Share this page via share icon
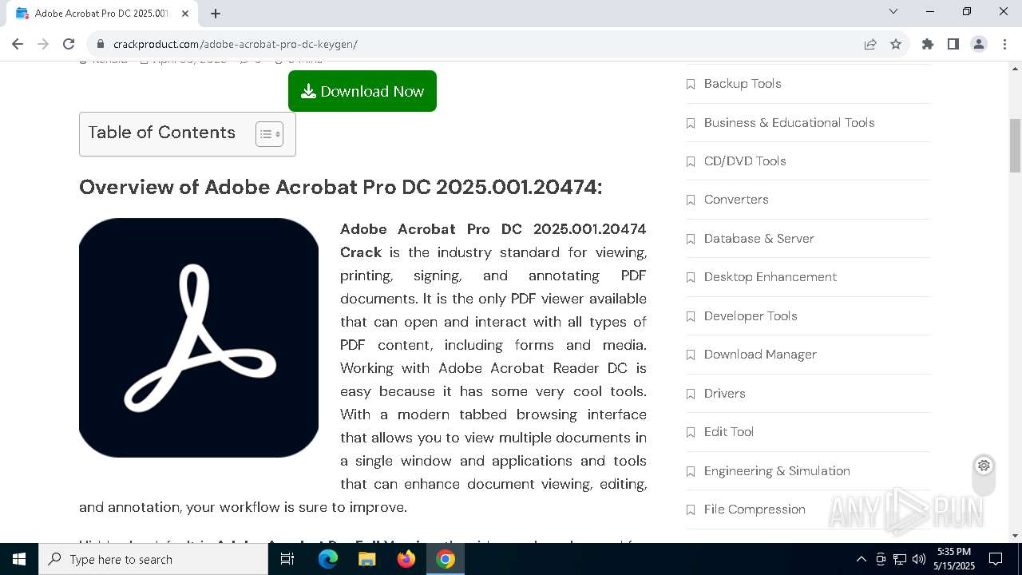Viewport: 1022px width, 575px height. pyautogui.click(x=870, y=44)
